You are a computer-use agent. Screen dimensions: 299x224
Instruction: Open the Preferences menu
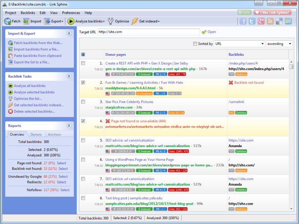tap(71, 13)
